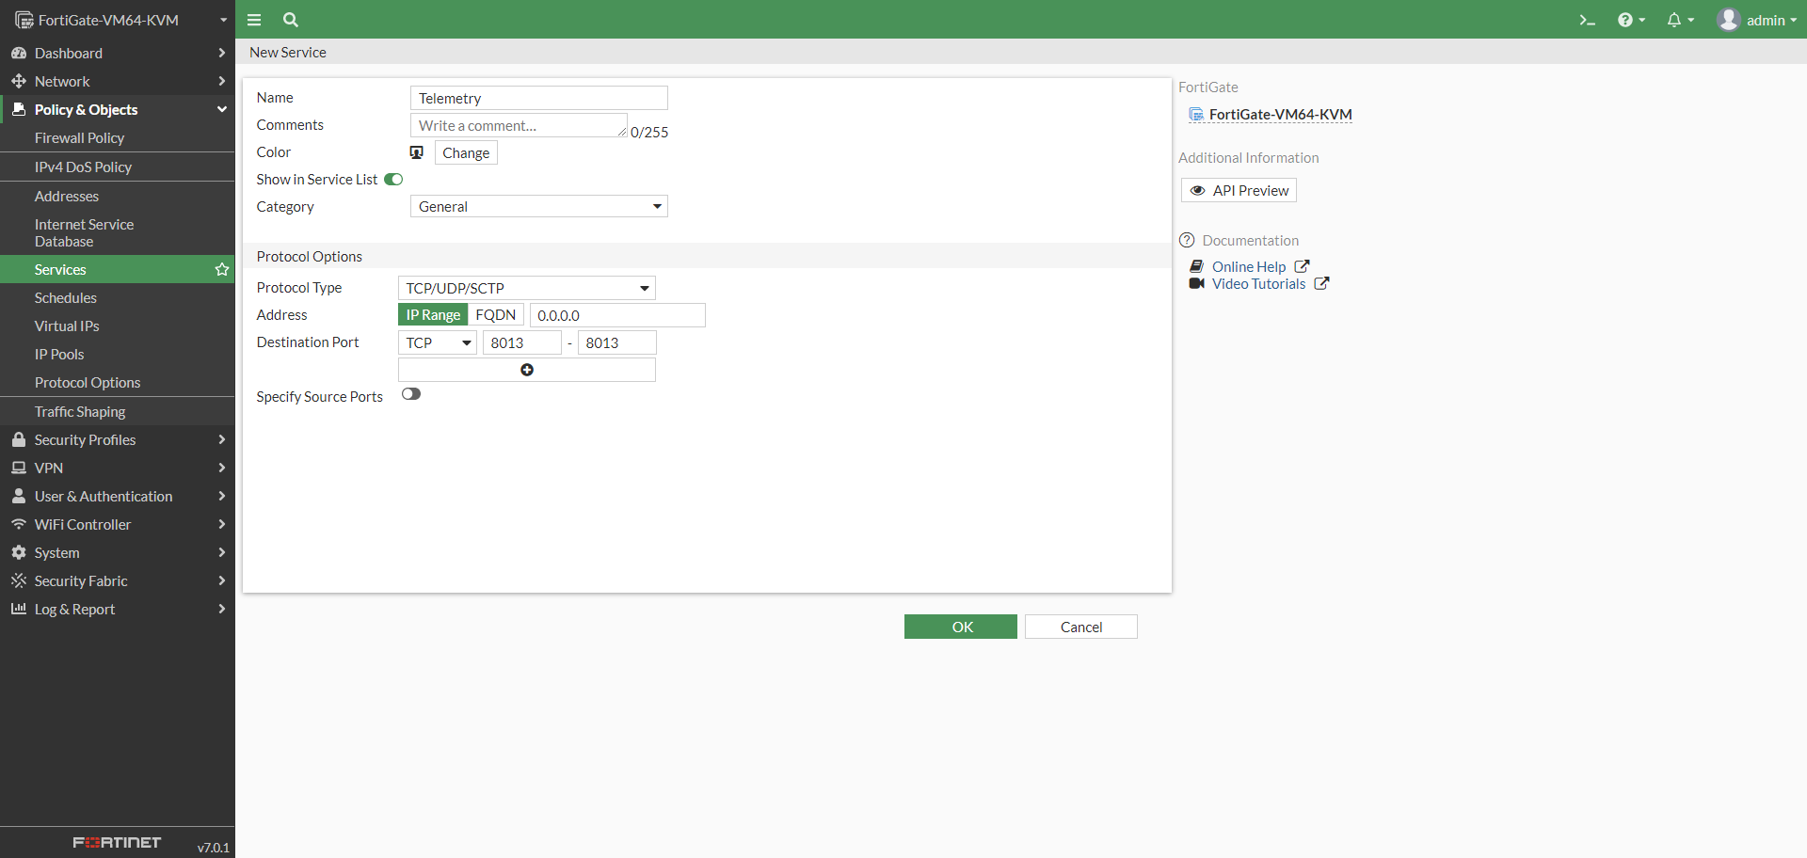Collapse the Policy & Objects chevron
This screenshot has height=858, width=1807.
pos(222,110)
